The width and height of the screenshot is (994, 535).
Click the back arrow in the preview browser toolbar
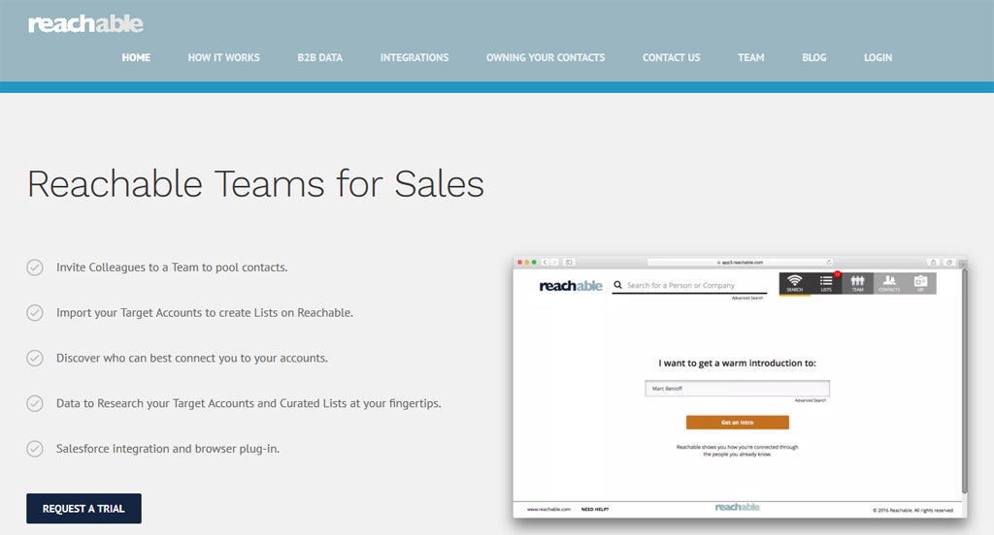pyautogui.click(x=546, y=262)
